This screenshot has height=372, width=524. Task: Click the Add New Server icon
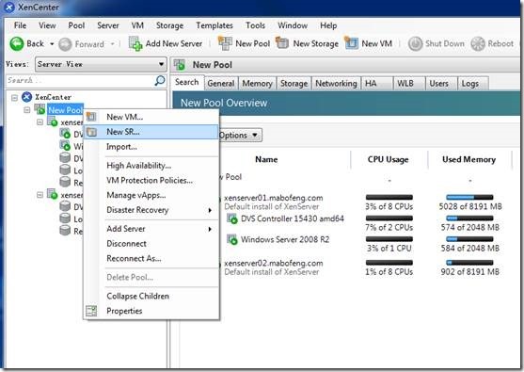(135, 44)
